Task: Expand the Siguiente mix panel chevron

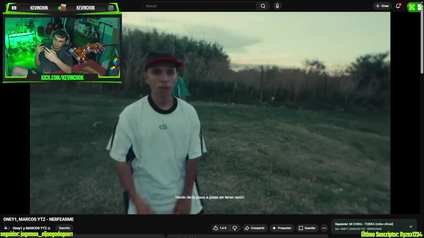Action: (x=411, y=226)
